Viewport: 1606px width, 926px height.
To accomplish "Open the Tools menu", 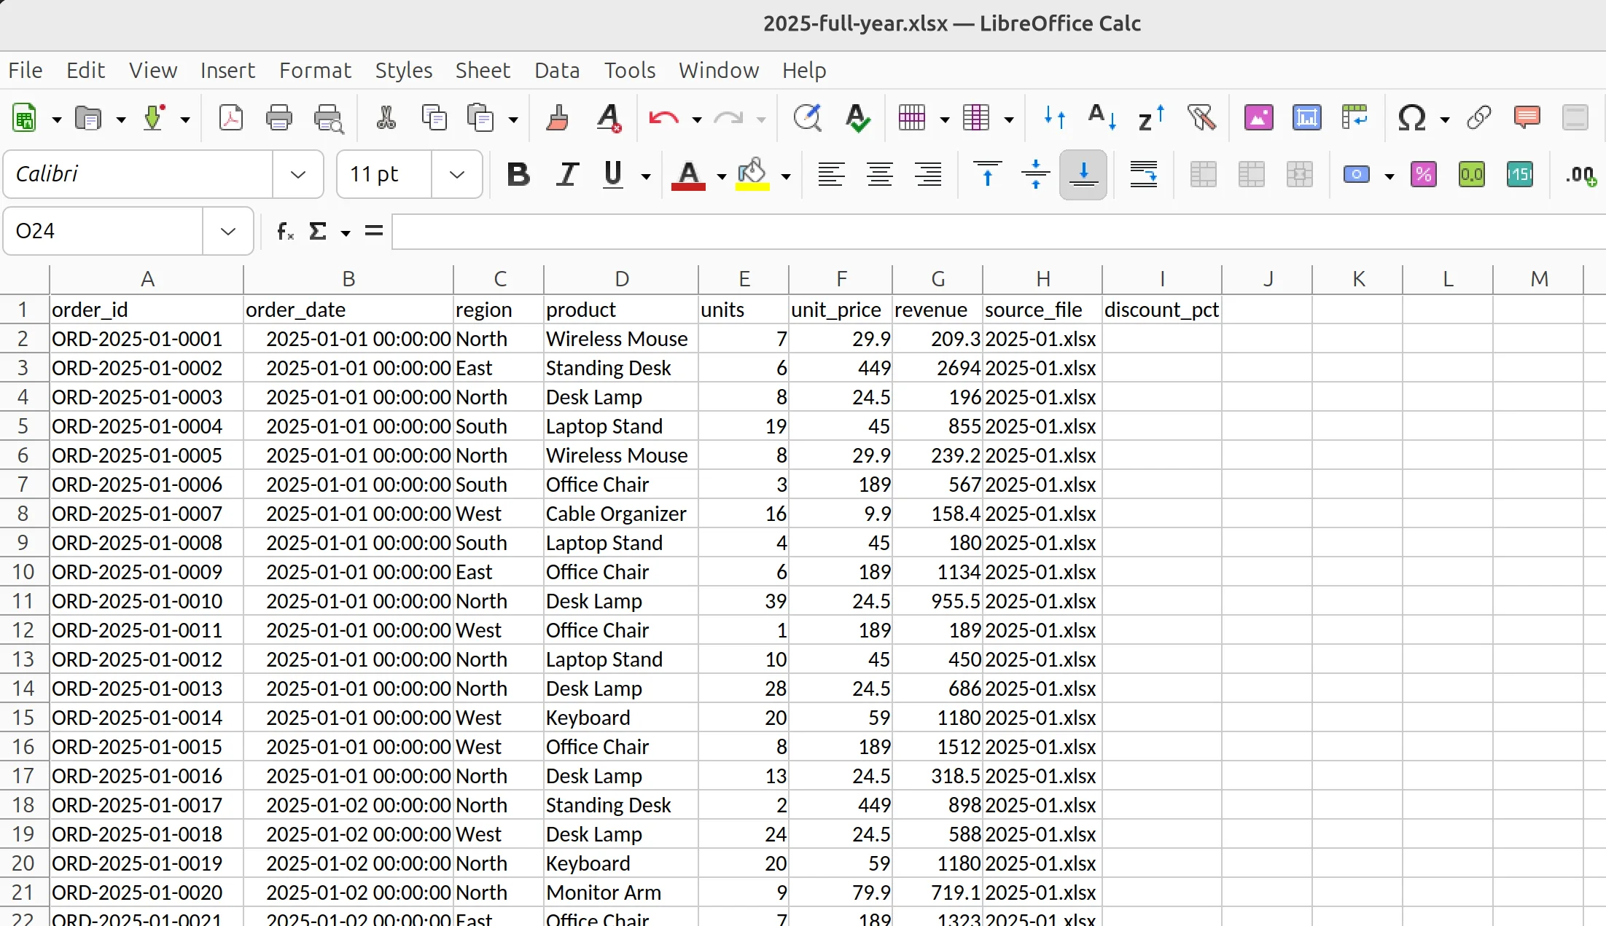I will [630, 70].
